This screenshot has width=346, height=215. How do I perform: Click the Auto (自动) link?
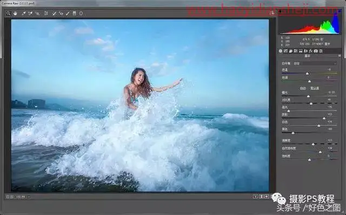click(303, 88)
